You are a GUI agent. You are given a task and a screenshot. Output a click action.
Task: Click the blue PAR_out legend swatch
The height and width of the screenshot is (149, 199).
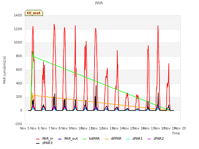(x=60, y=139)
